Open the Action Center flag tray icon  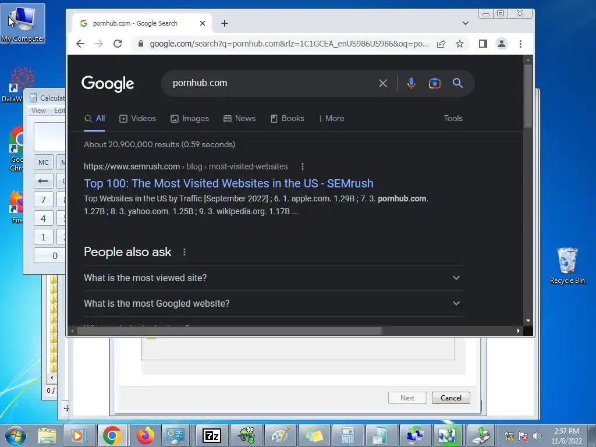pos(523,436)
